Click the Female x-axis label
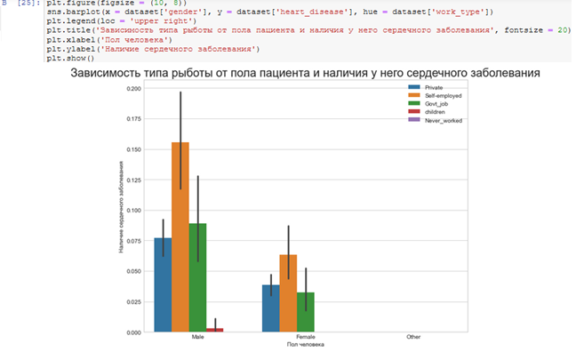 (306, 337)
